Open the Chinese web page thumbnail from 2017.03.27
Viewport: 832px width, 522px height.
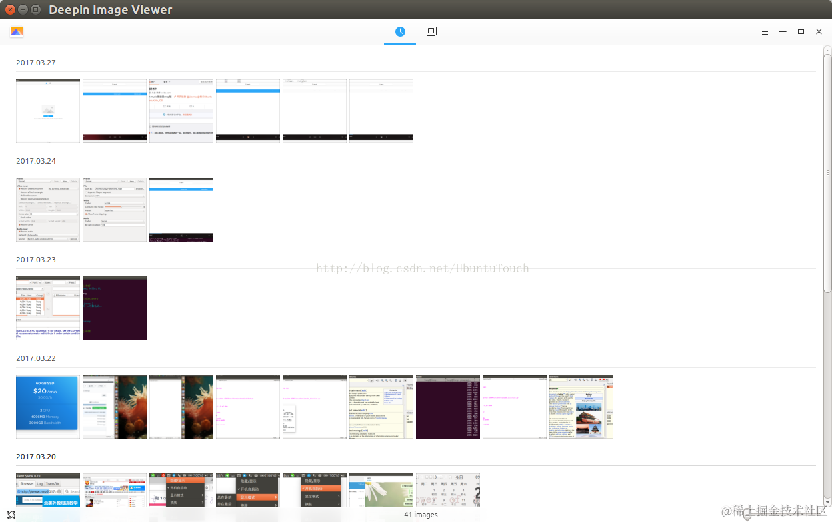point(181,111)
